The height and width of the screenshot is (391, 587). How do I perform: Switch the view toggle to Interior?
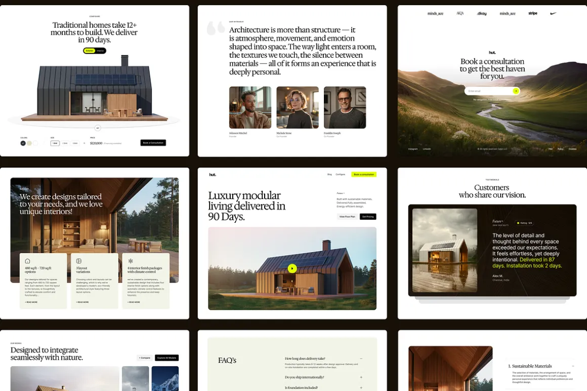point(100,51)
